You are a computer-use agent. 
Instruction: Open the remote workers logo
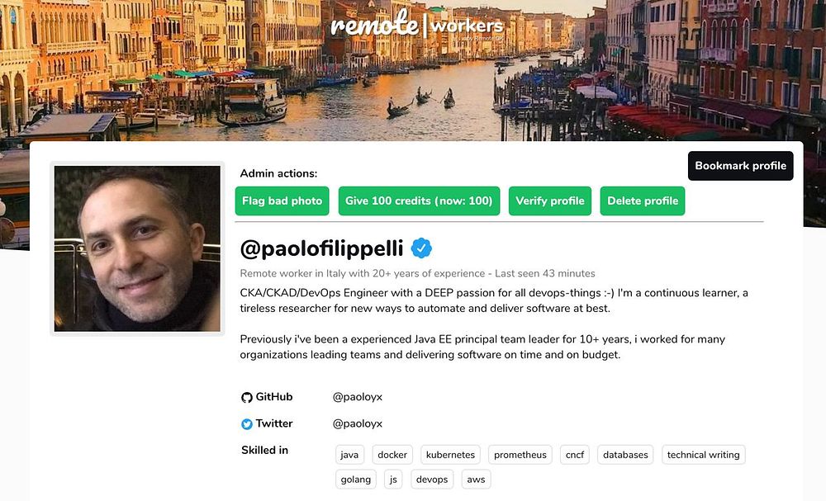coord(417,24)
